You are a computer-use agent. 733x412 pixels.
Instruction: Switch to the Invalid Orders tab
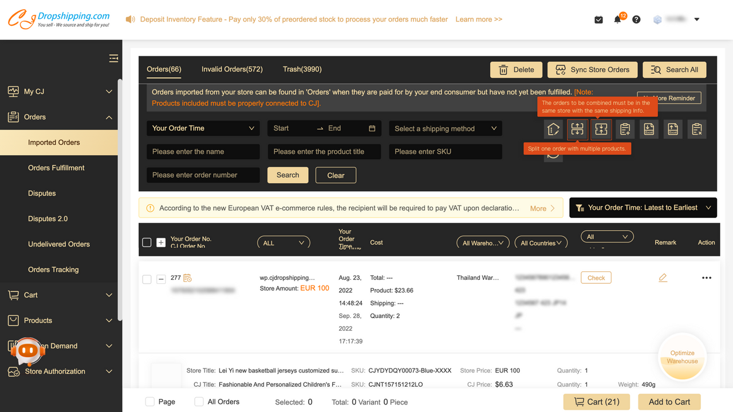[x=232, y=69]
